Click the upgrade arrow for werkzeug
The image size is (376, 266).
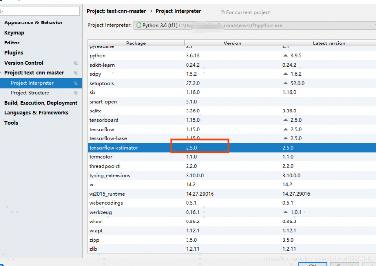click(286, 212)
